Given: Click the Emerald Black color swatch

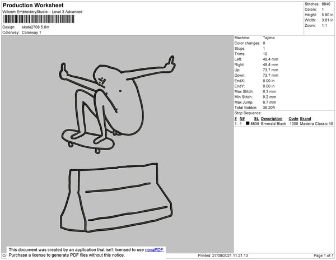Looking at the screenshot, I should 248,123.
